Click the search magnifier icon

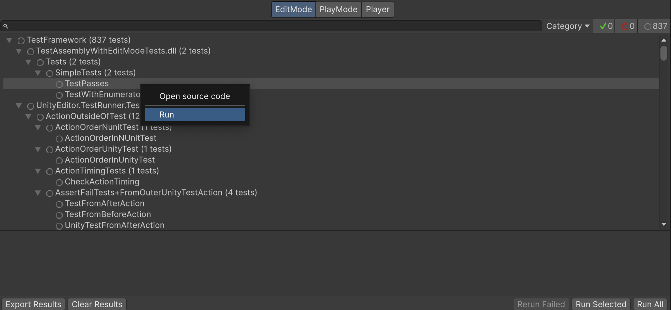tap(6, 26)
